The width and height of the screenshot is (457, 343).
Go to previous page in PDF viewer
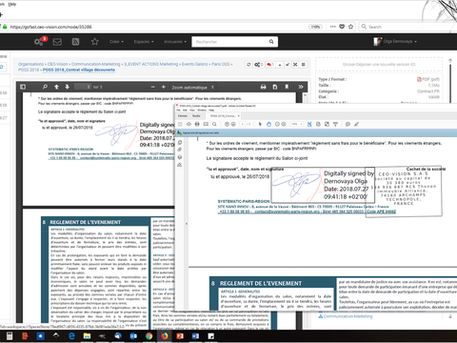(x=56, y=87)
